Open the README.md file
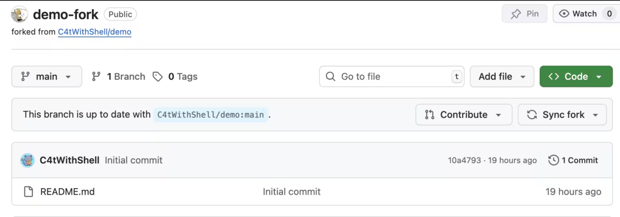This screenshot has width=620, height=217. point(68,192)
